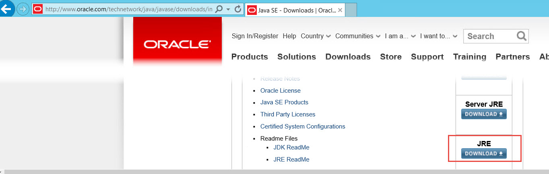Open the Support menu
549x174 pixels.
click(x=427, y=57)
